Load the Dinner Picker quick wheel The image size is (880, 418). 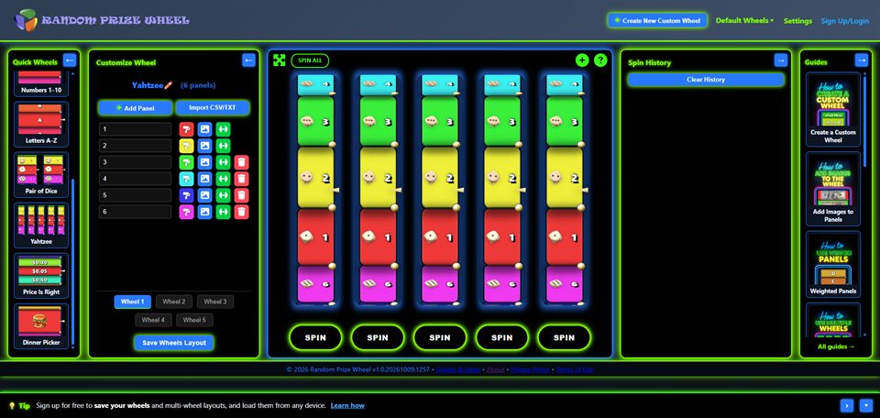pos(41,326)
